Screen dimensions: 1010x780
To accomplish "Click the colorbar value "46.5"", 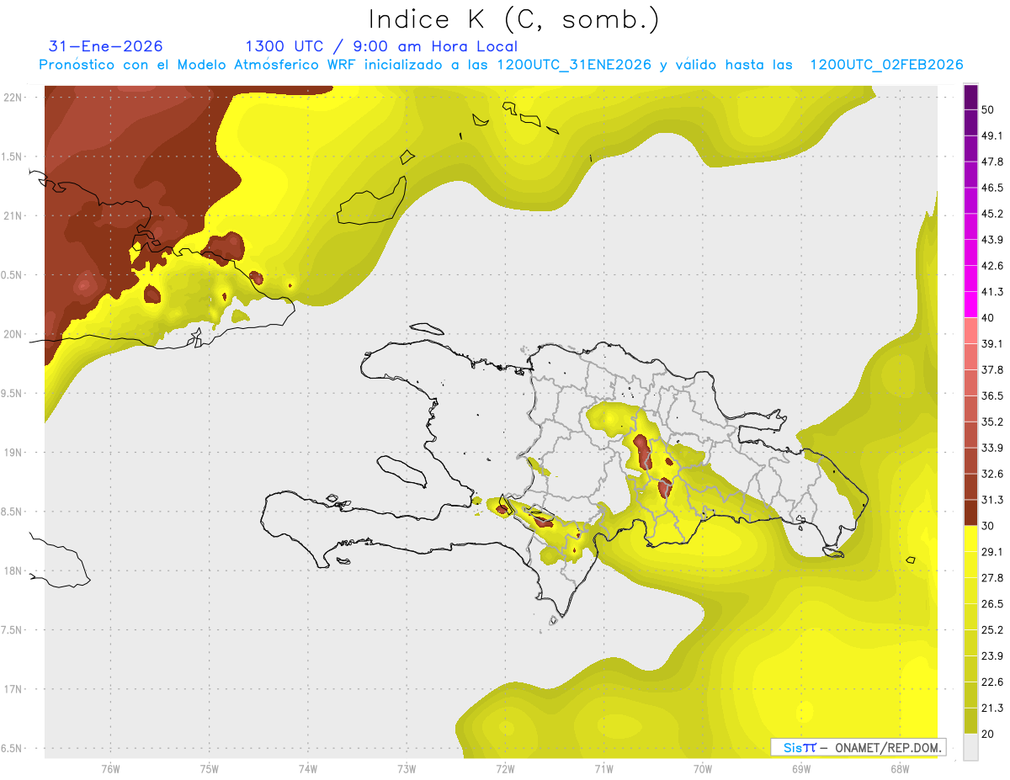I will click(992, 188).
